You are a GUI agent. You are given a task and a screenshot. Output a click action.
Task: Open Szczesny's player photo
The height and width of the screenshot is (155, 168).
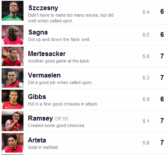tap(13, 11)
